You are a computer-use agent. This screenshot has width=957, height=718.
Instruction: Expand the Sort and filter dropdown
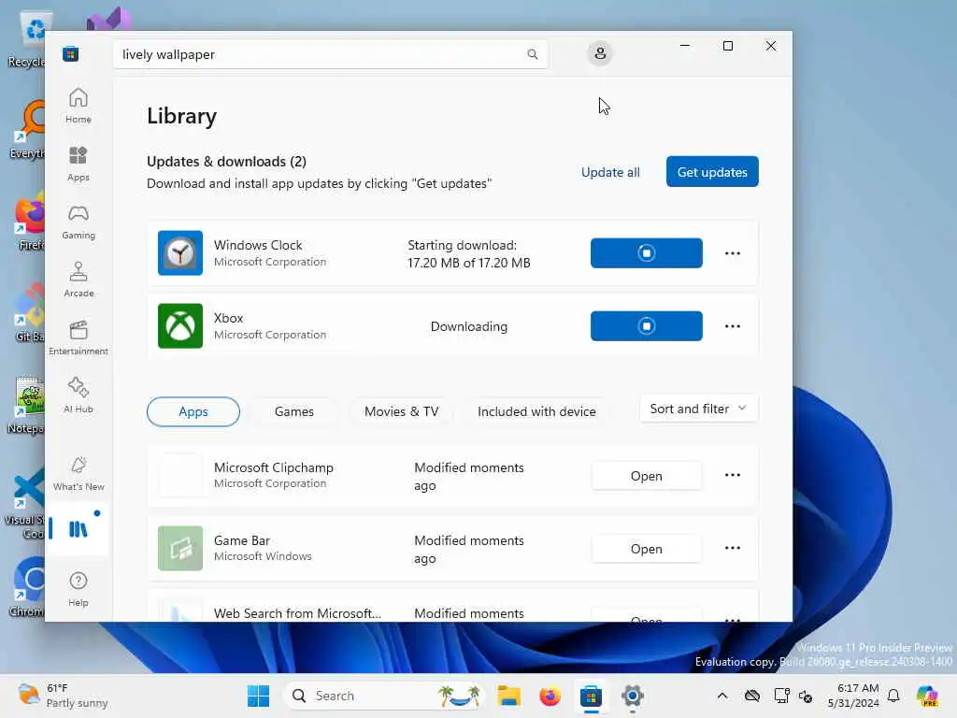(699, 409)
